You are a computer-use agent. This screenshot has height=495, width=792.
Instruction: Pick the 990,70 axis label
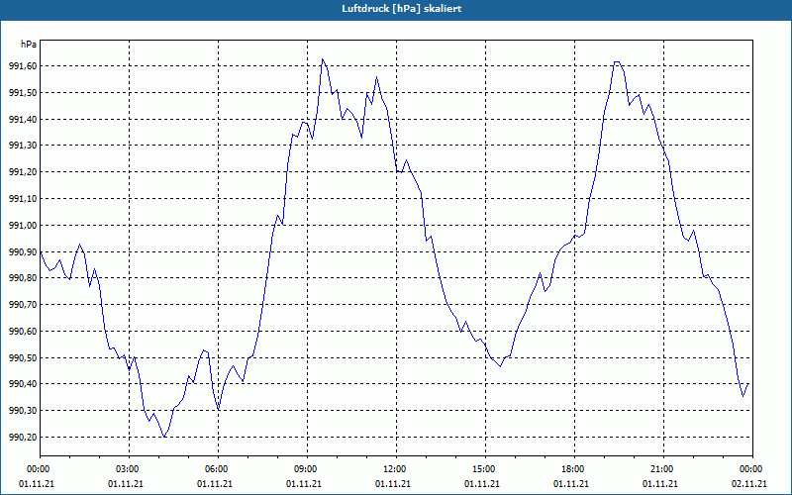pos(23,305)
